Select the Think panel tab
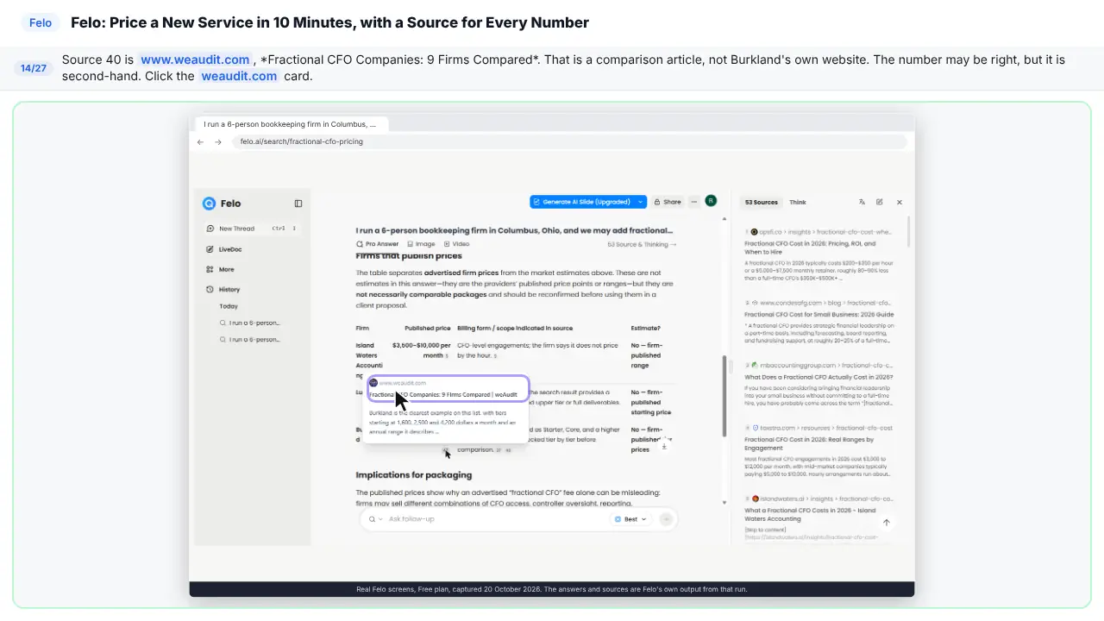Image resolution: width=1104 pixels, height=621 pixels. pos(798,202)
